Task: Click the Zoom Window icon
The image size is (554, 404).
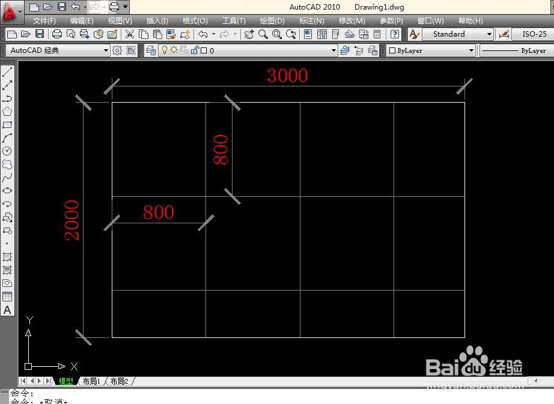Action: (x=276, y=34)
